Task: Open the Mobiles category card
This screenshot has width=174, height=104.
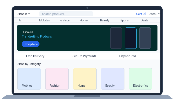Action: 29,79
